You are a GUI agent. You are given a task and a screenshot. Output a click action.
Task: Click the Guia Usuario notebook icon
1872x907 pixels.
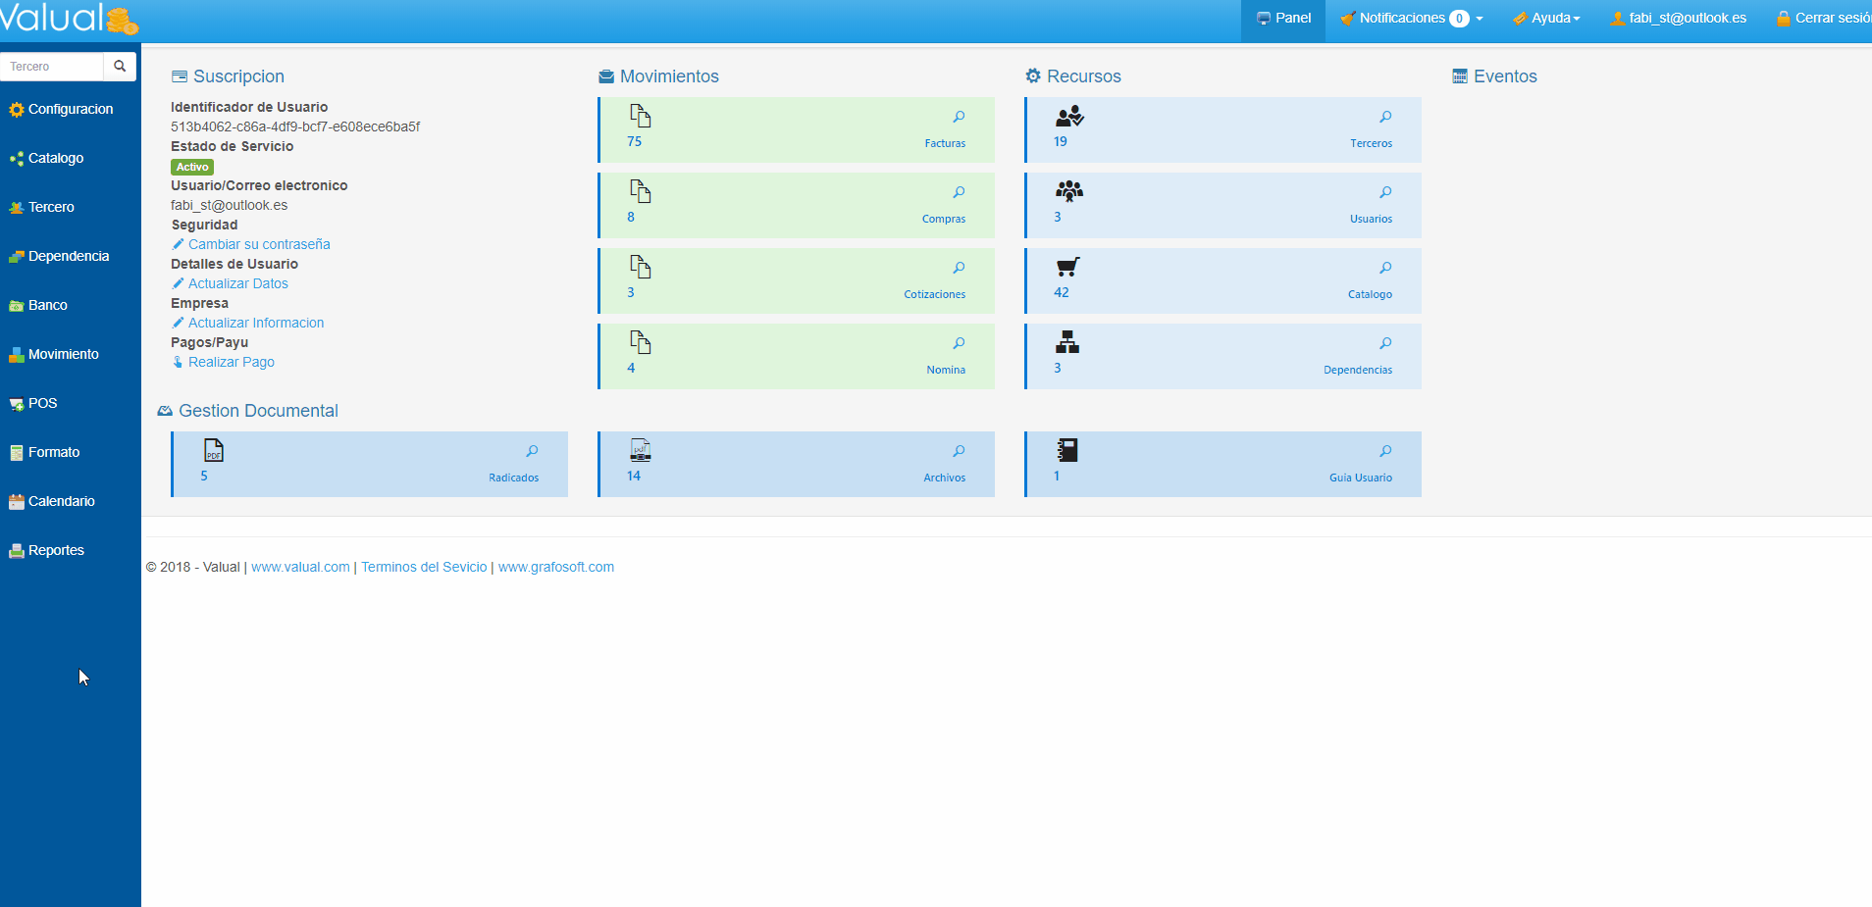1067,450
